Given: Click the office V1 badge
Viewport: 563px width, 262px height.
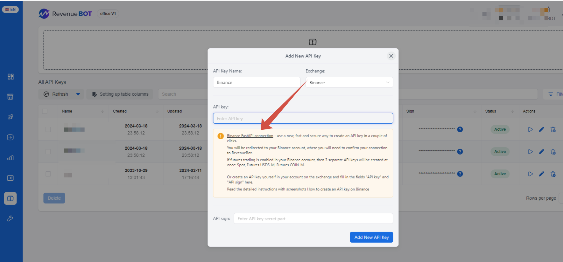Looking at the screenshot, I should tap(108, 14).
